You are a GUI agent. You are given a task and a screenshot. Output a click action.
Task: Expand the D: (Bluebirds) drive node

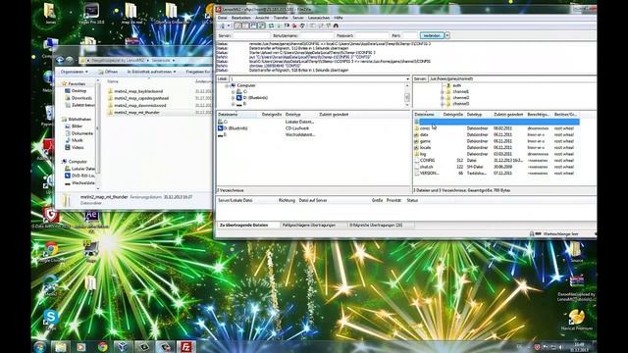click(x=234, y=98)
